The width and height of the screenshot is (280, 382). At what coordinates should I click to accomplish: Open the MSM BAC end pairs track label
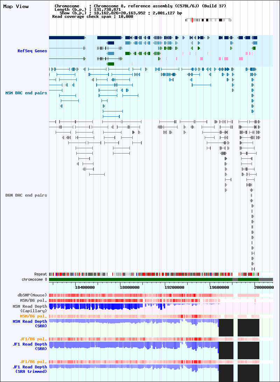26,93
